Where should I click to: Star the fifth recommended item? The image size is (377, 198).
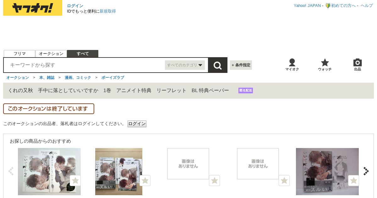354,180
